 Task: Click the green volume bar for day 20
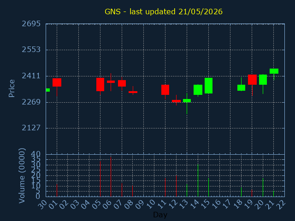263,187
